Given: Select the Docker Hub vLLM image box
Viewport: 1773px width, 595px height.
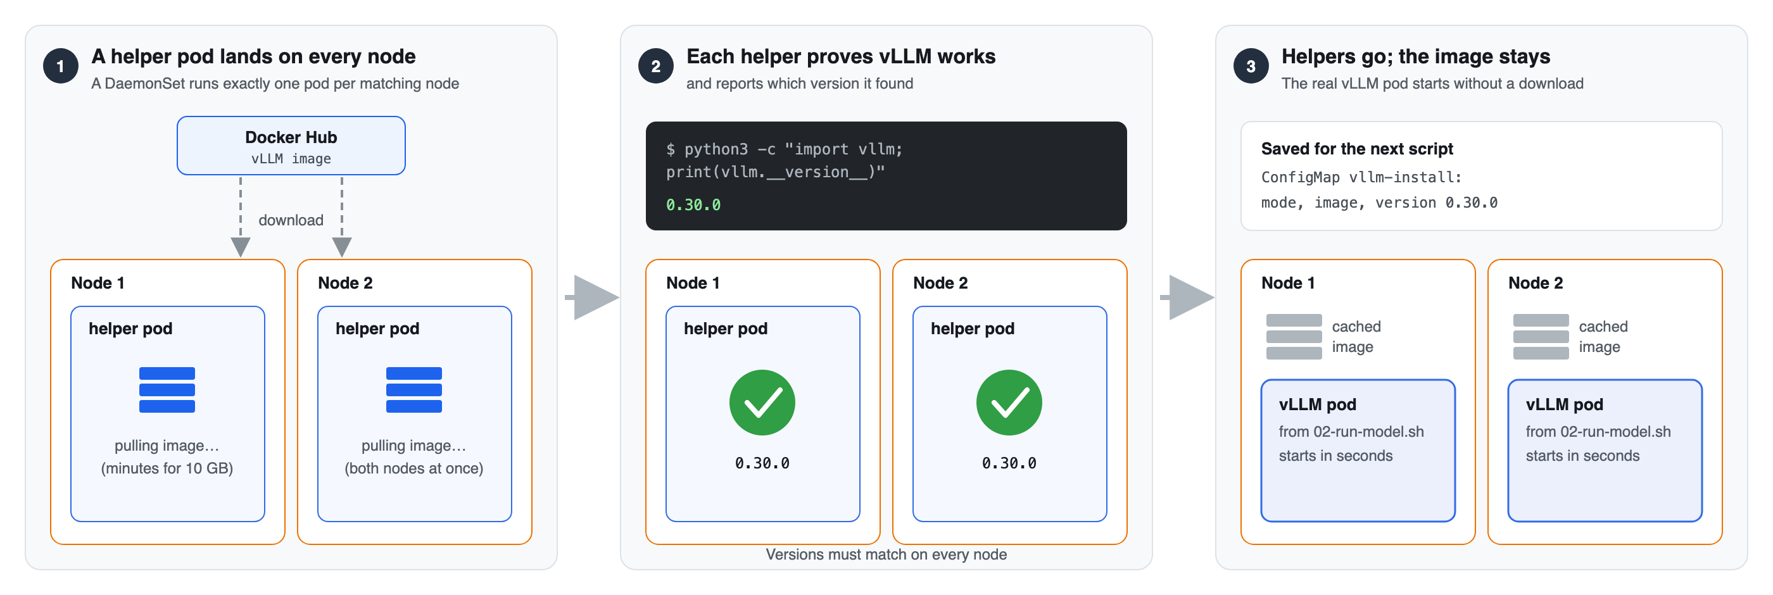Looking at the screenshot, I should [291, 146].
